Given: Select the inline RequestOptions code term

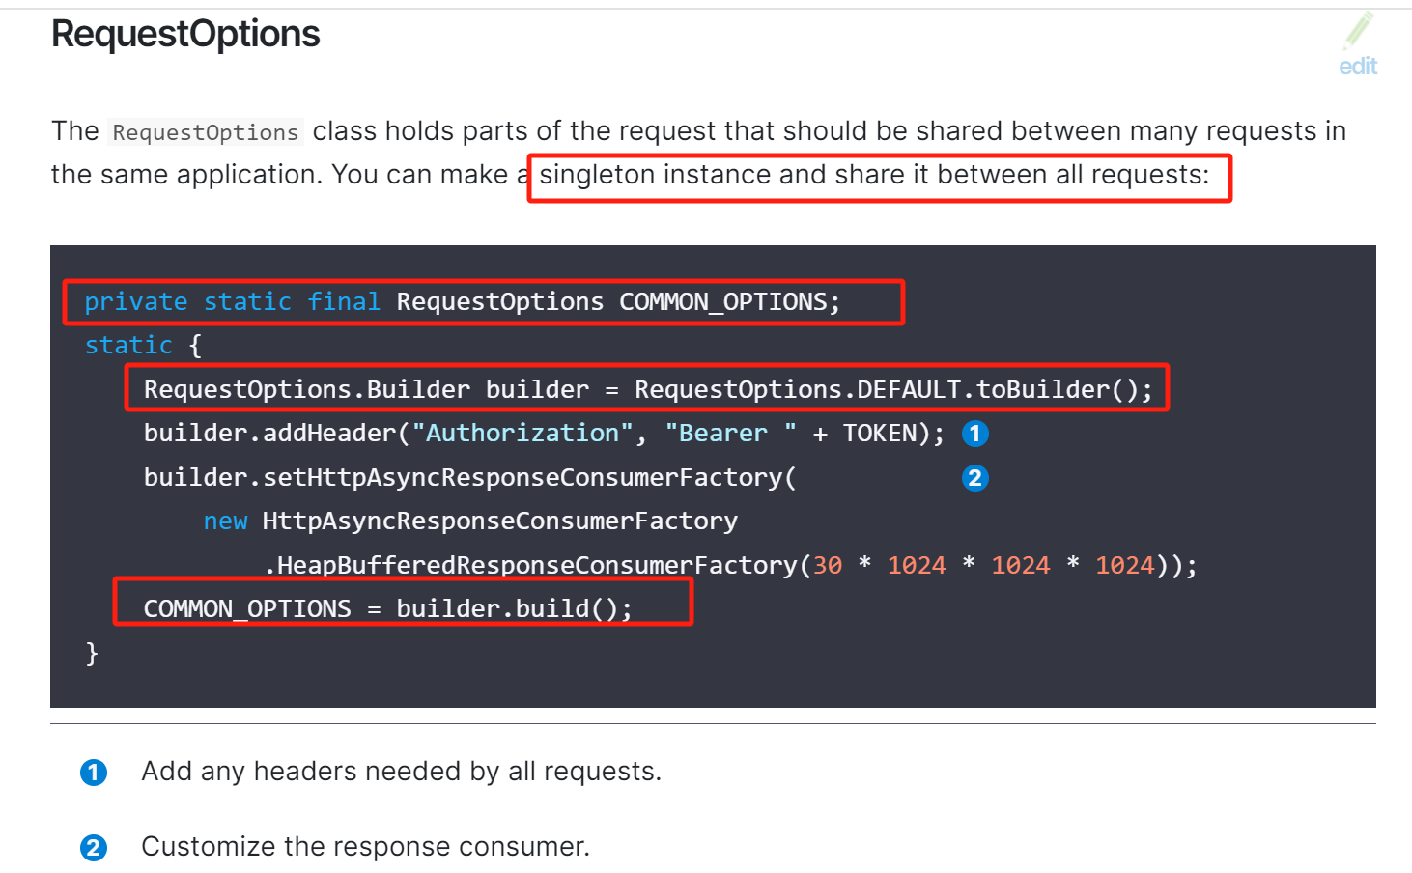Looking at the screenshot, I should (x=206, y=132).
